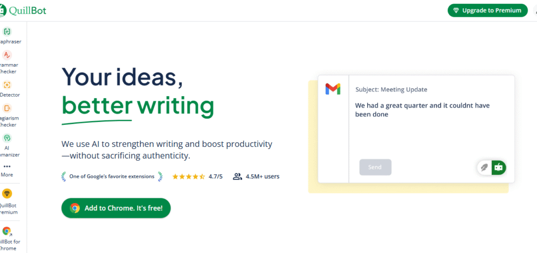The width and height of the screenshot is (537, 253).
Task: Select the AI Humanizer sidebar icon
Action: (7, 138)
